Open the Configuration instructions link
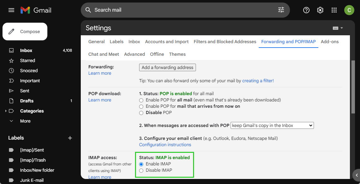The image size is (360, 184). pos(165,145)
